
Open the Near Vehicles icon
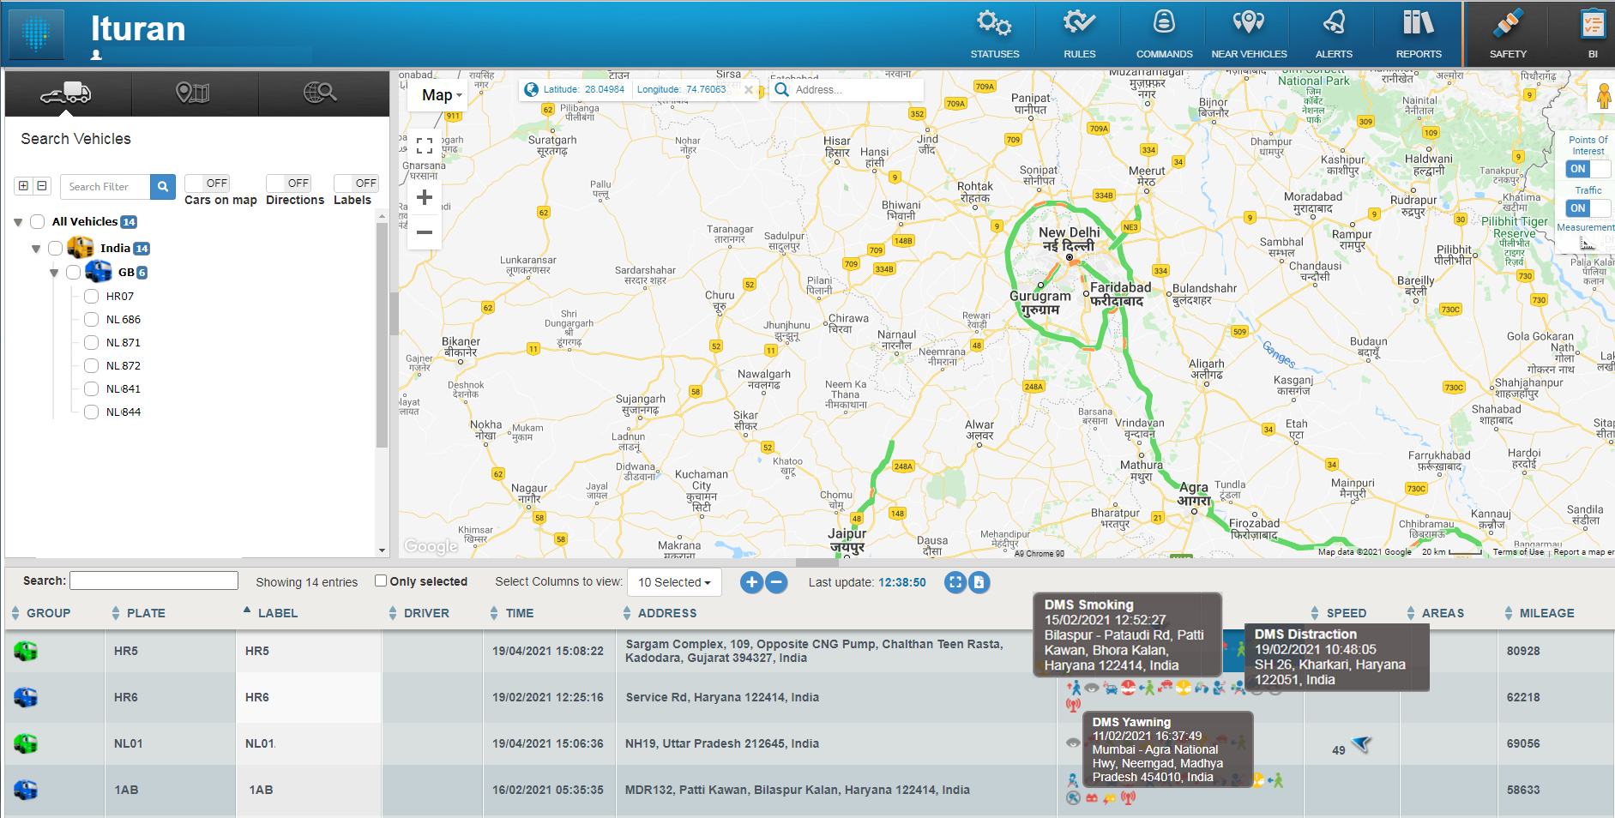[x=1248, y=24]
